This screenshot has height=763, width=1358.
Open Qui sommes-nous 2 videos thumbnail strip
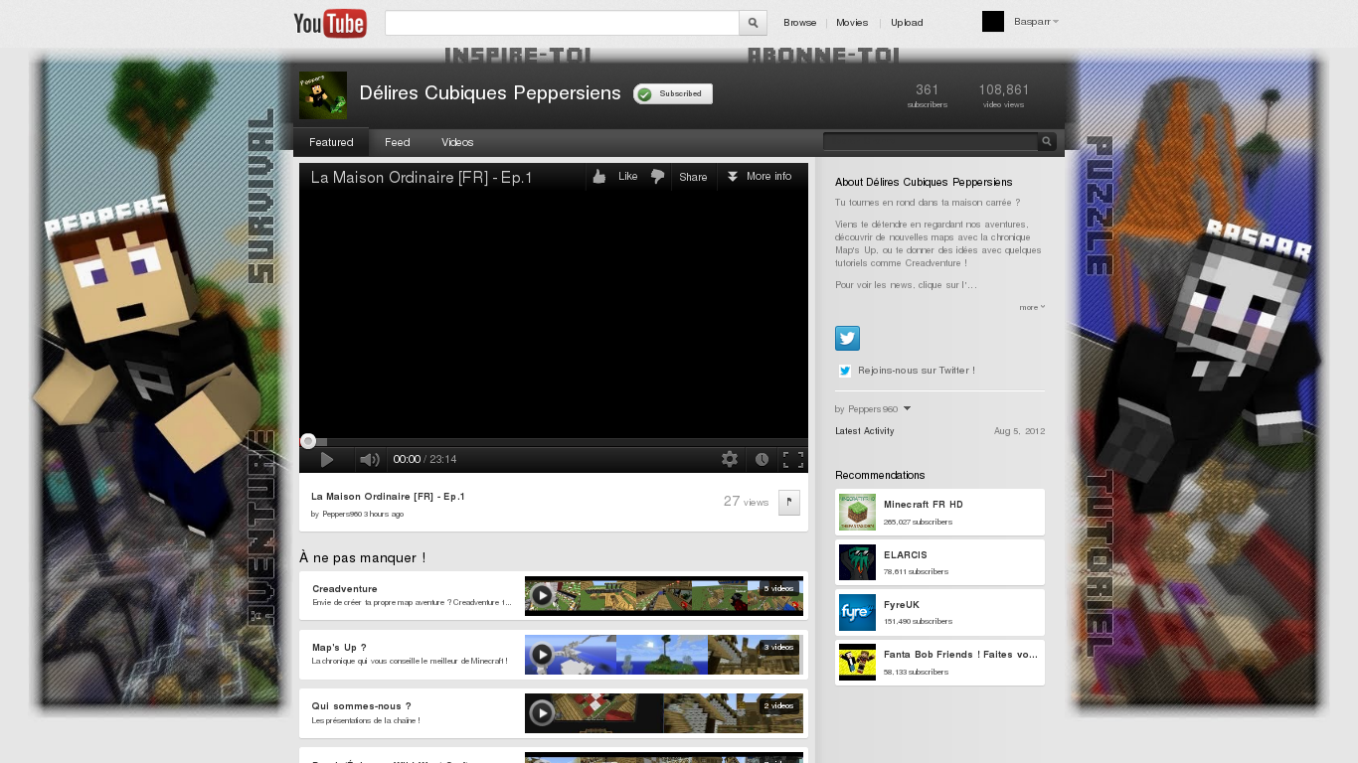click(664, 712)
